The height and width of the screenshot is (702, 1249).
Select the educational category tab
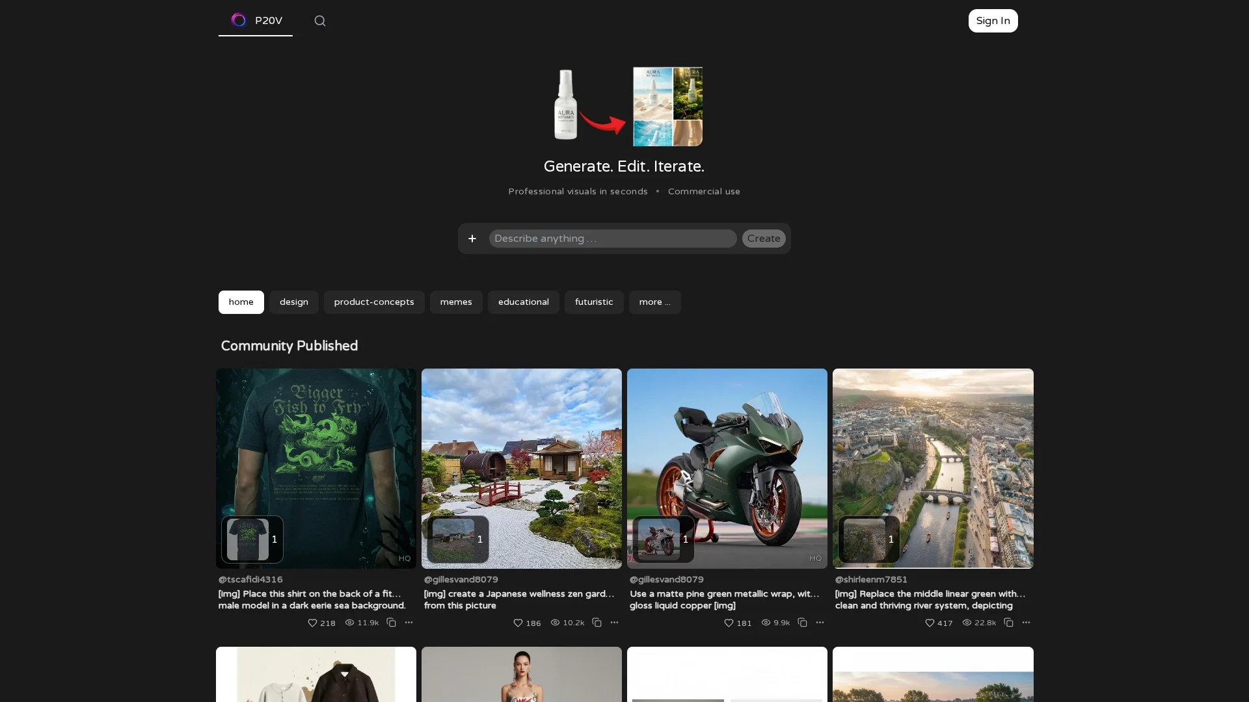[524, 302]
